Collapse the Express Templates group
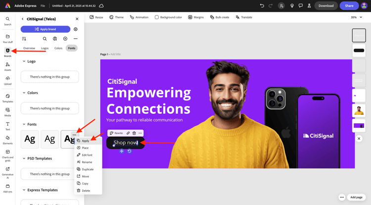The image size is (371, 205). (x=24, y=190)
